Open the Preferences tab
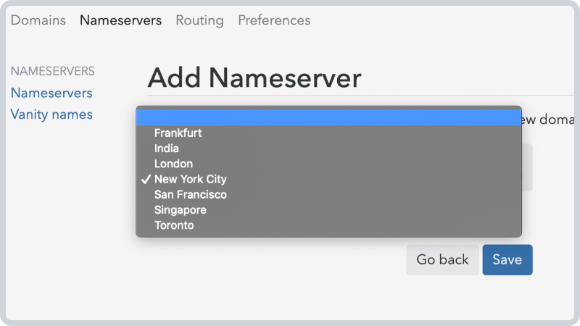 tap(274, 20)
